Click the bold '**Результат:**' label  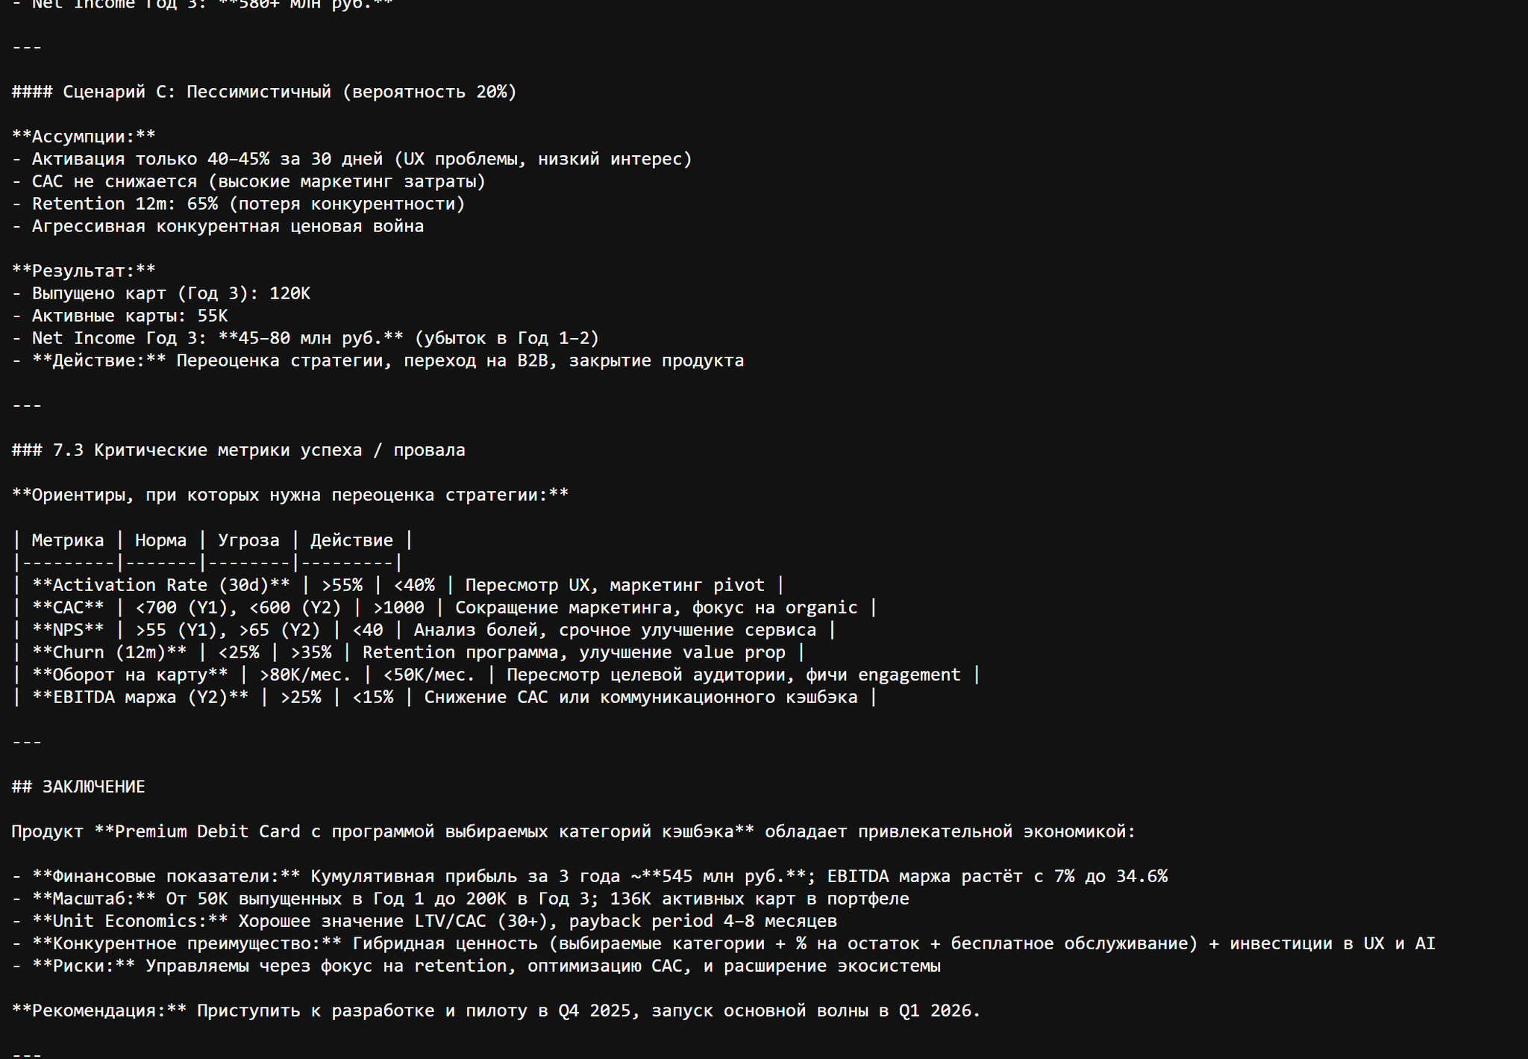[84, 271]
